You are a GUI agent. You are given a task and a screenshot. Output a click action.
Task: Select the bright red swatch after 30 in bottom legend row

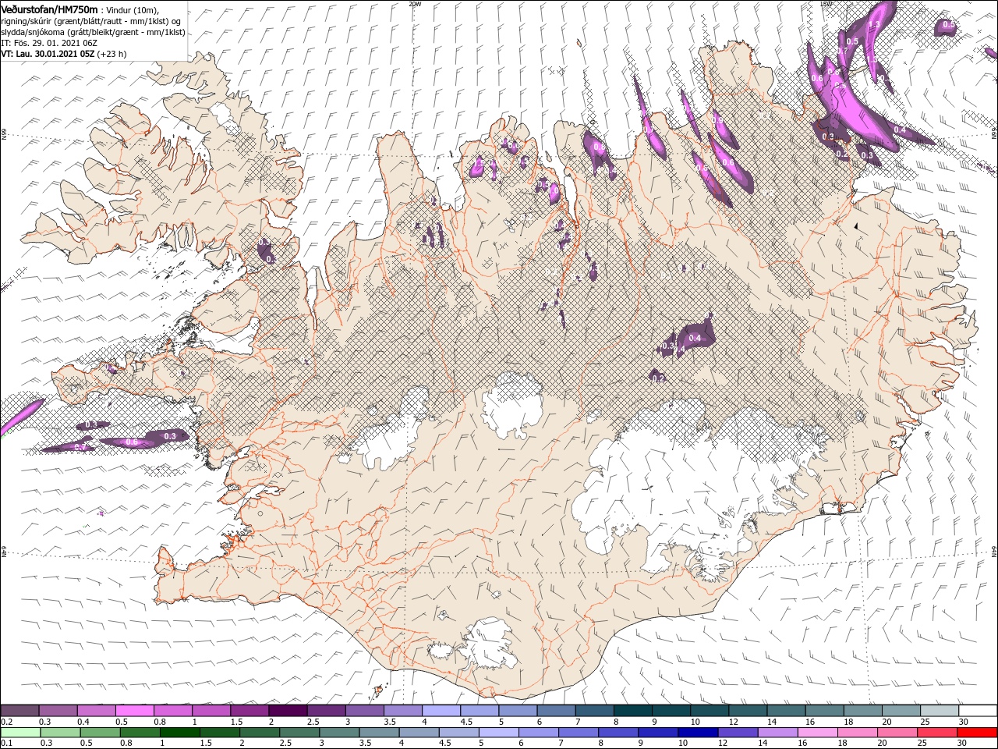(x=978, y=733)
